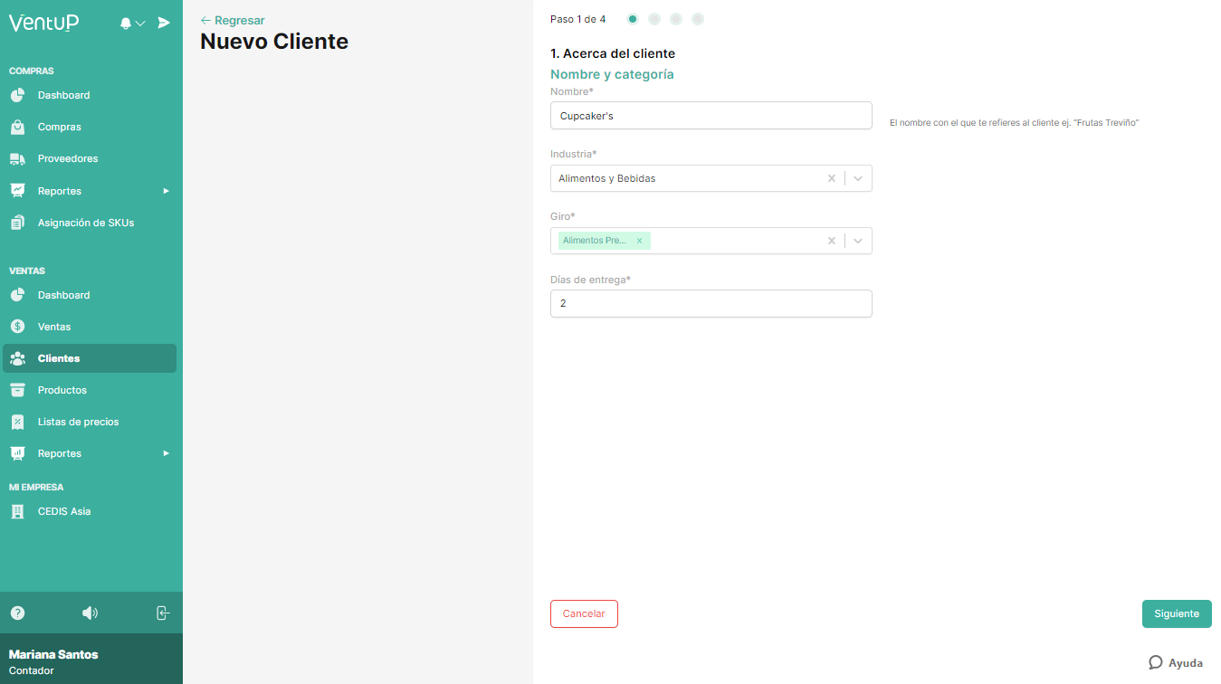Screen dimensions: 1221x684
Task: Click the second step indicator dot
Action: 653,17
